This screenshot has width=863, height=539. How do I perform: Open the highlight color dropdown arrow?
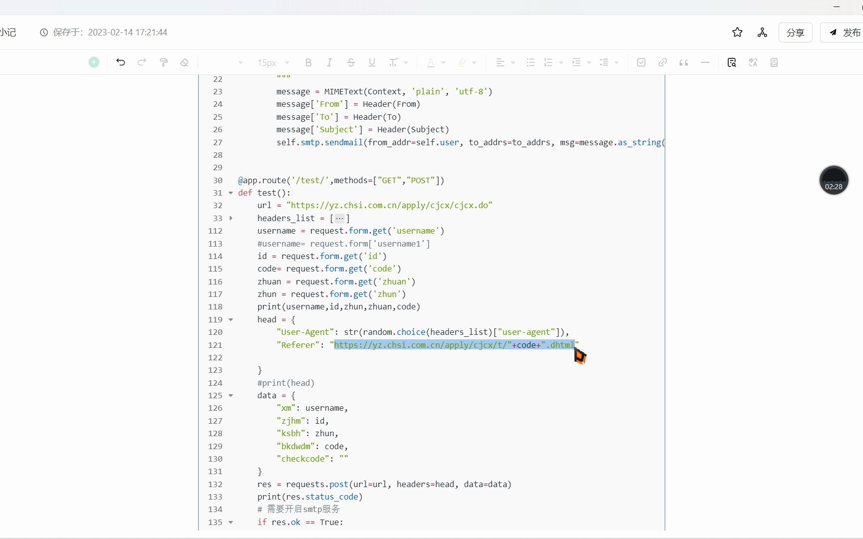click(474, 63)
